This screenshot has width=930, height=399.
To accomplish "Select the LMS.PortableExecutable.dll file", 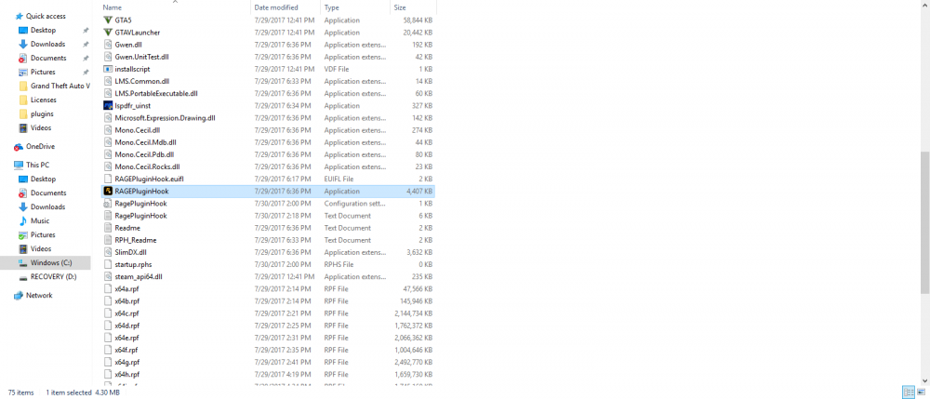I will click(x=156, y=94).
